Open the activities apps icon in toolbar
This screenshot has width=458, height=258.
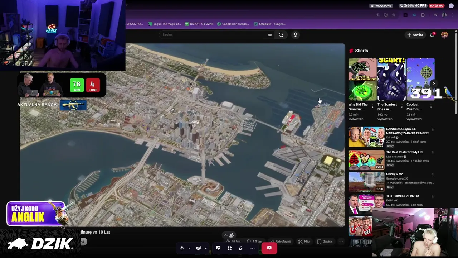point(229,248)
